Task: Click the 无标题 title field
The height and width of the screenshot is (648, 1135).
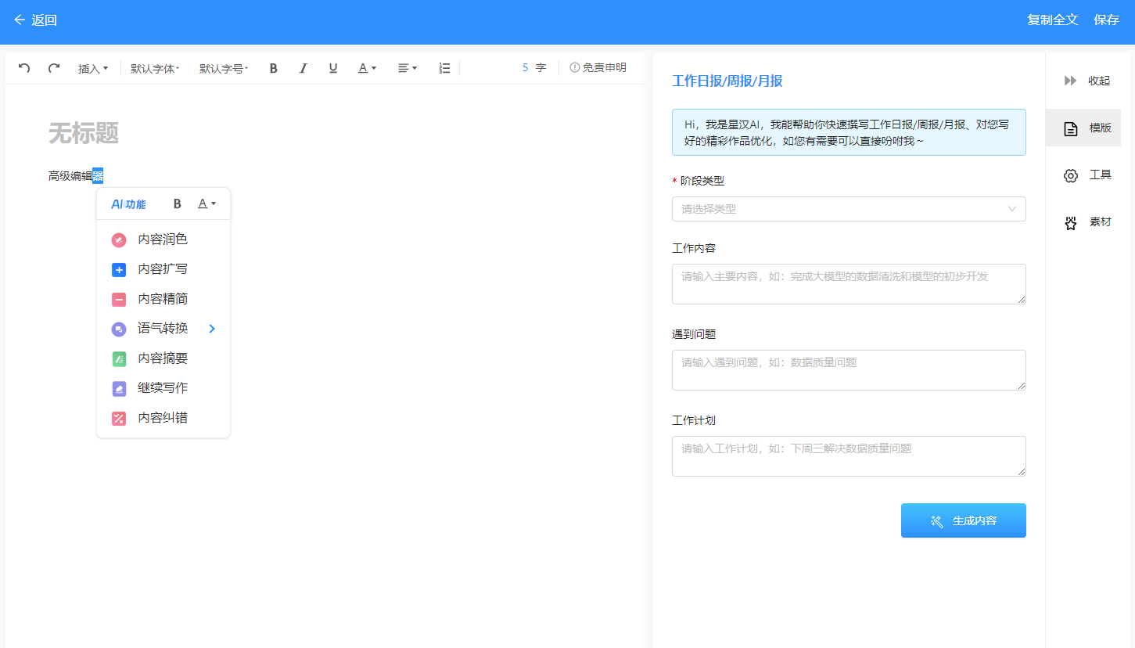Action: 84,133
